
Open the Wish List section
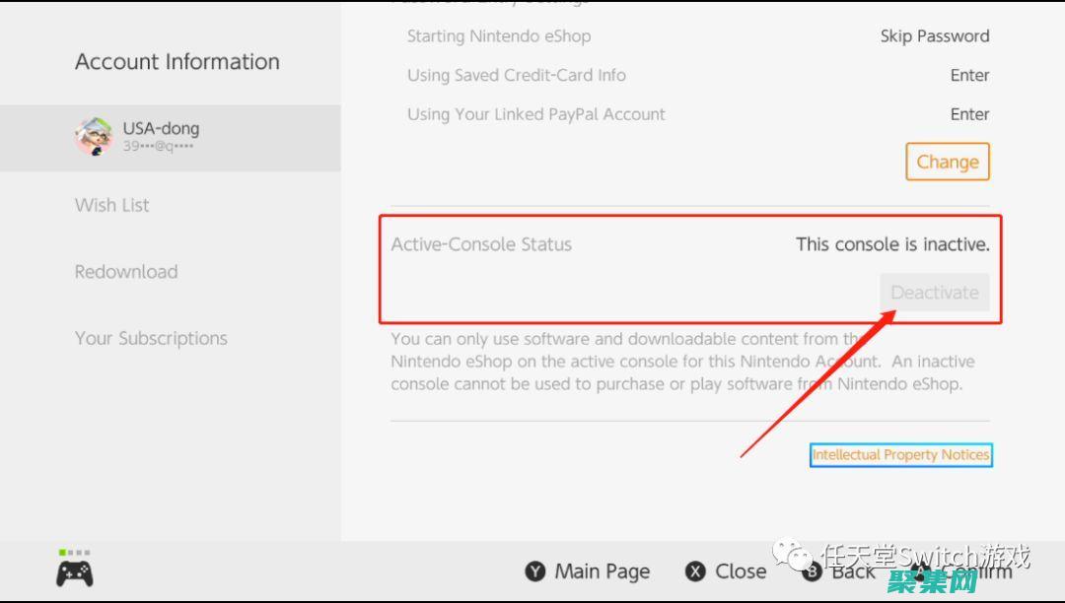(x=112, y=205)
